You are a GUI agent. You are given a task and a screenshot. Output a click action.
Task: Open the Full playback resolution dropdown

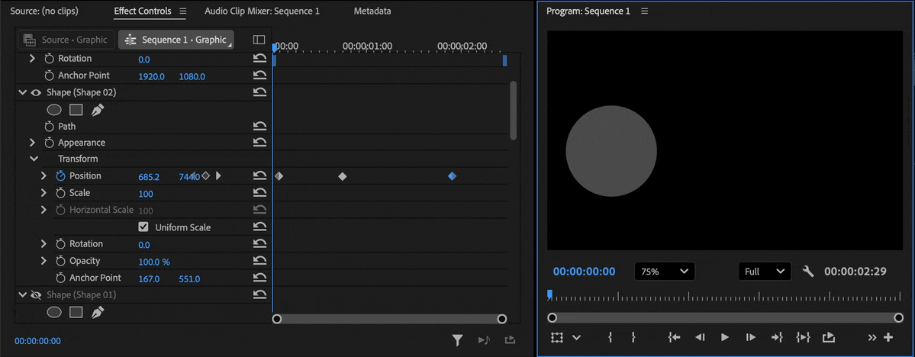click(x=765, y=272)
